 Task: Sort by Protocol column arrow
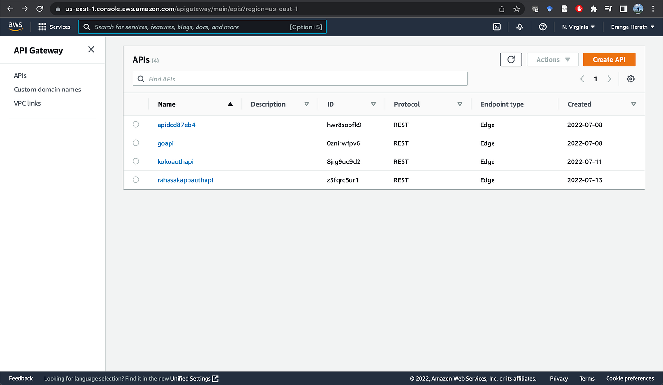coord(460,104)
